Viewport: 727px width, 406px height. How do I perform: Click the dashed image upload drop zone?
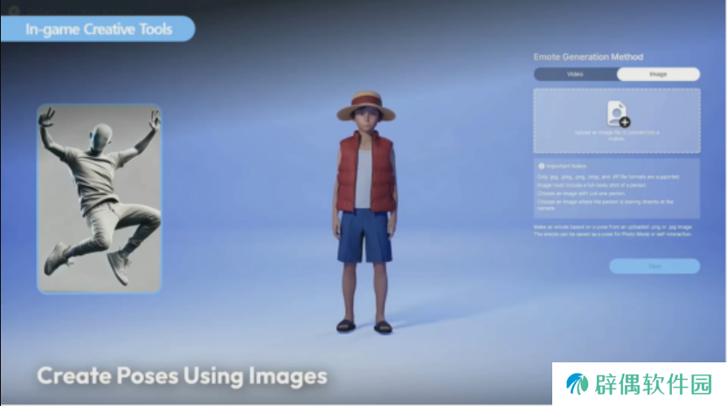617,120
